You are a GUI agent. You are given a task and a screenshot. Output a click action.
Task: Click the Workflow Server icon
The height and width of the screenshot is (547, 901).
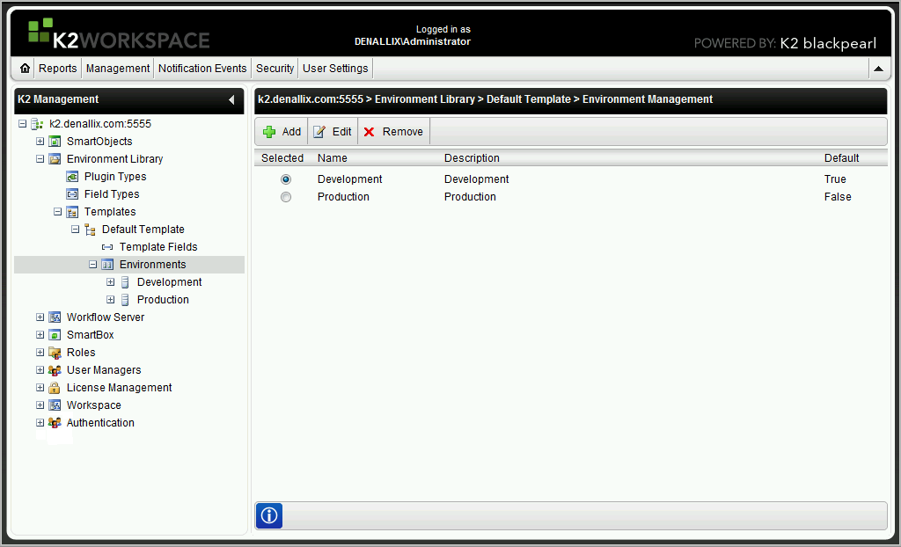pyautogui.click(x=55, y=317)
